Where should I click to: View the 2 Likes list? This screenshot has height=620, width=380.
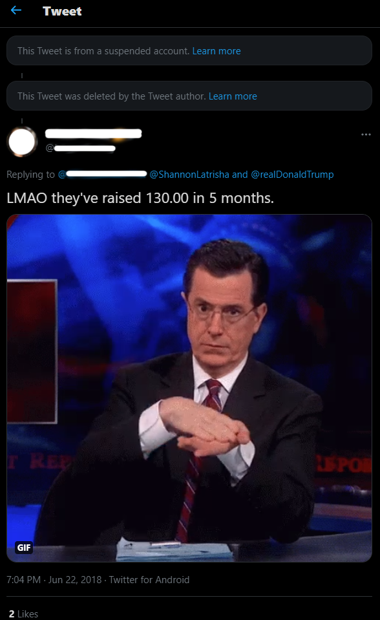[23, 614]
